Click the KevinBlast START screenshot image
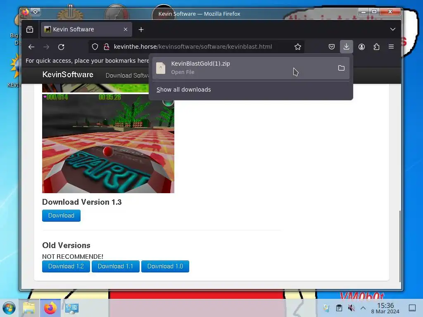423x317 pixels. point(108,143)
